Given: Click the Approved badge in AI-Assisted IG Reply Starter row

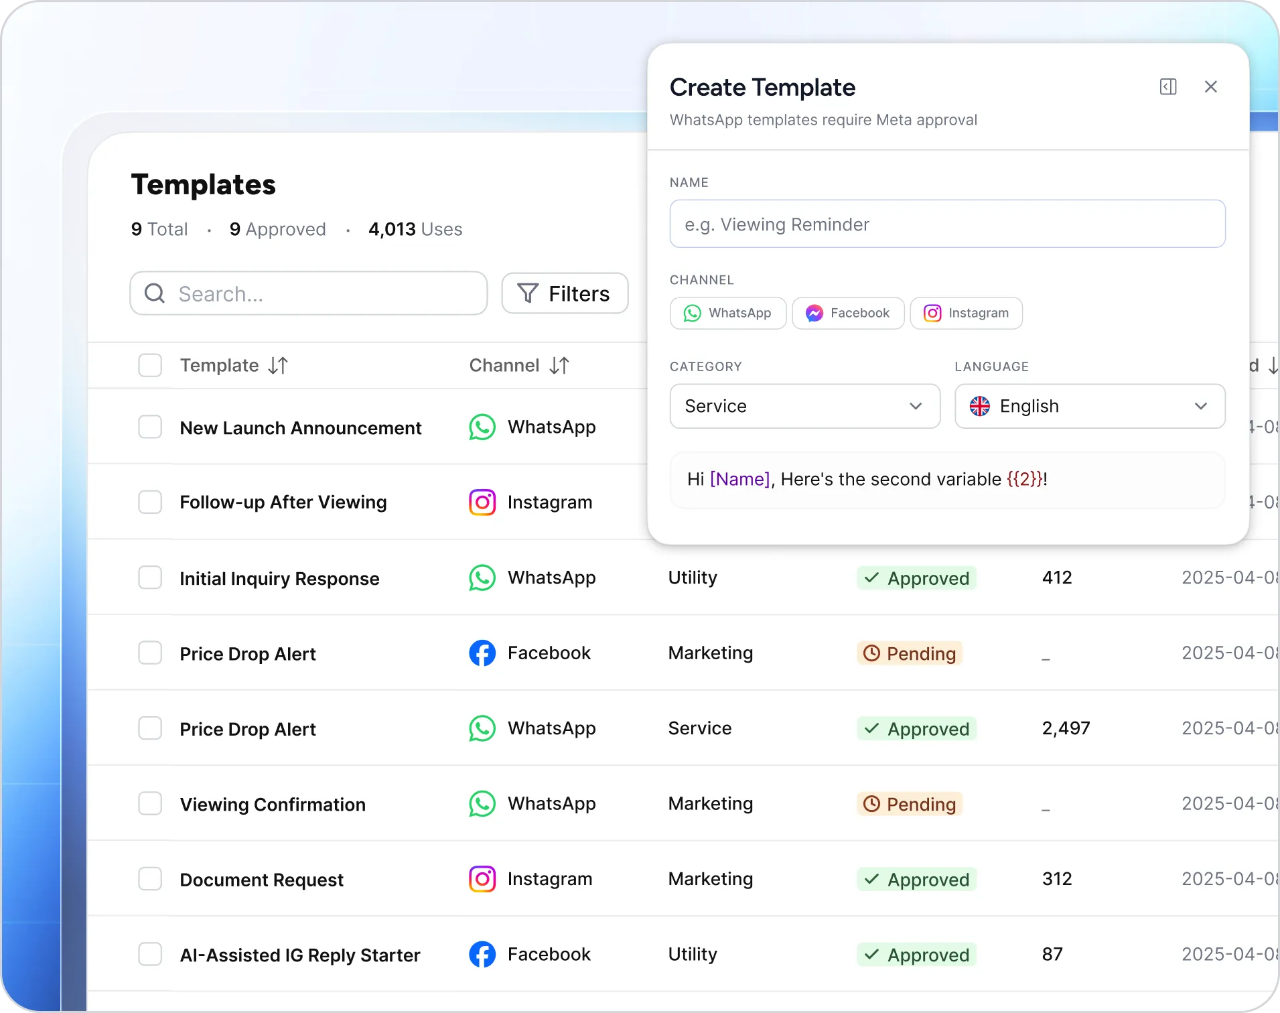Looking at the screenshot, I should click(x=916, y=955).
